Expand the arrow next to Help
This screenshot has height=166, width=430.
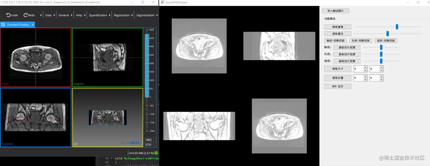tap(85, 15)
